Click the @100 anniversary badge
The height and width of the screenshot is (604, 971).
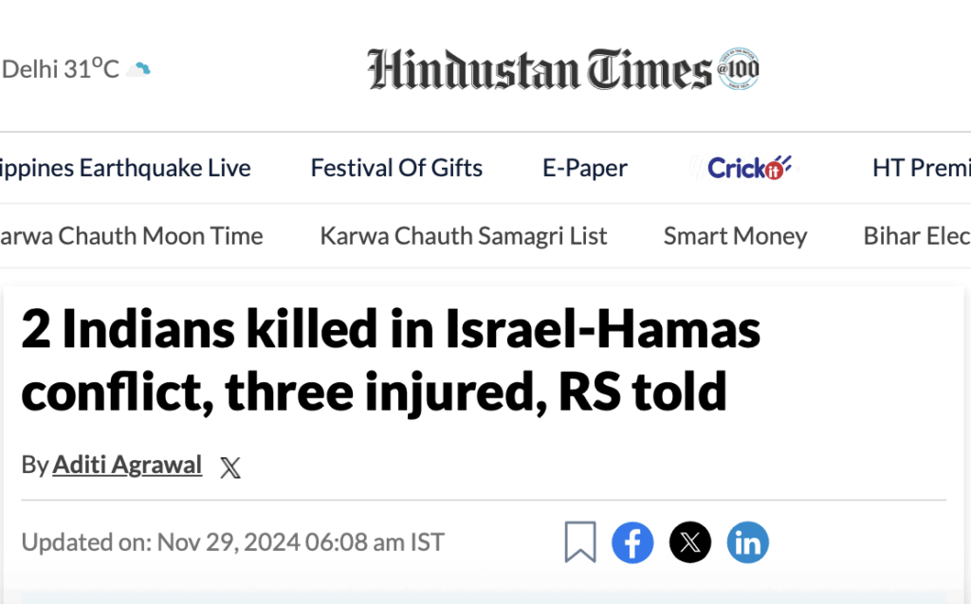pos(739,68)
